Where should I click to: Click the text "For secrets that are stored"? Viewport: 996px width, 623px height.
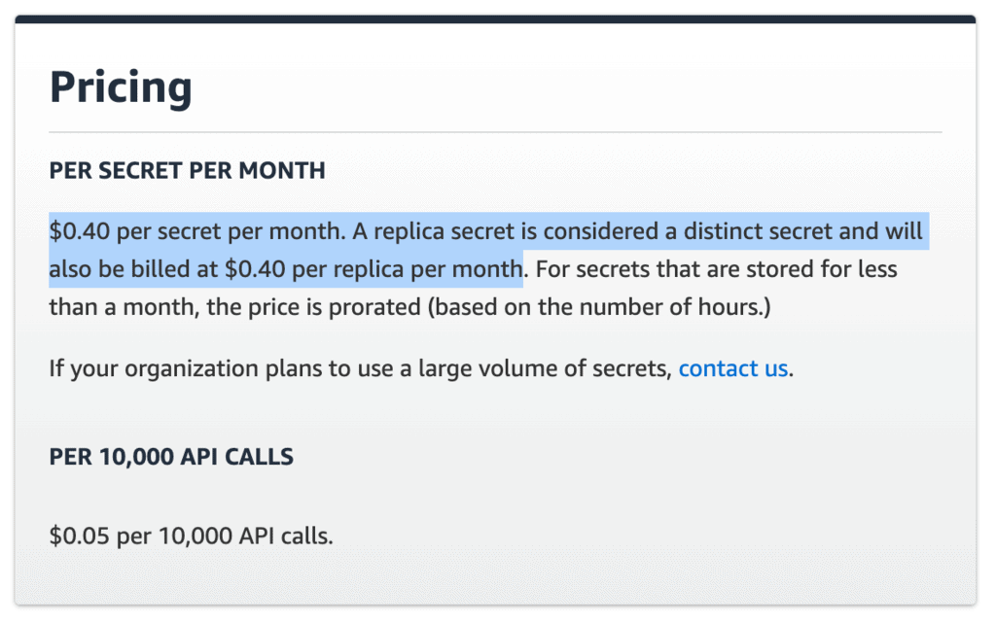pyautogui.click(x=666, y=268)
